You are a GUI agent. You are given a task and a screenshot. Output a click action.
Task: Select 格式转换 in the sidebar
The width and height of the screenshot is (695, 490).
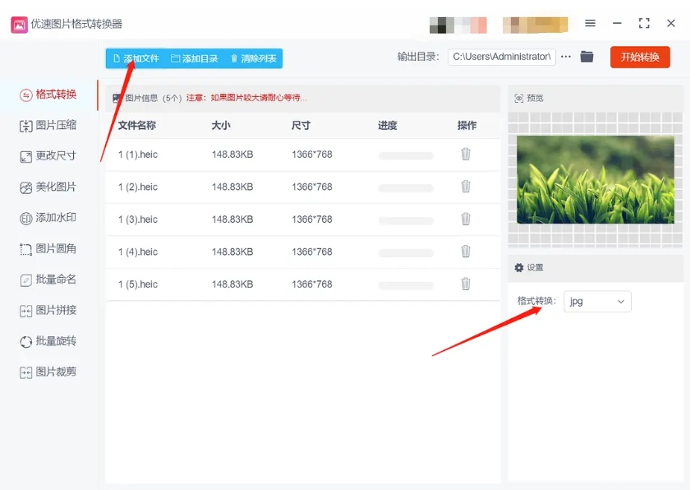tap(48, 95)
